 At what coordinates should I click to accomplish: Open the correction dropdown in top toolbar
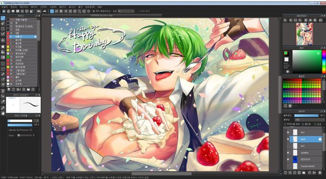(x=126, y=11)
